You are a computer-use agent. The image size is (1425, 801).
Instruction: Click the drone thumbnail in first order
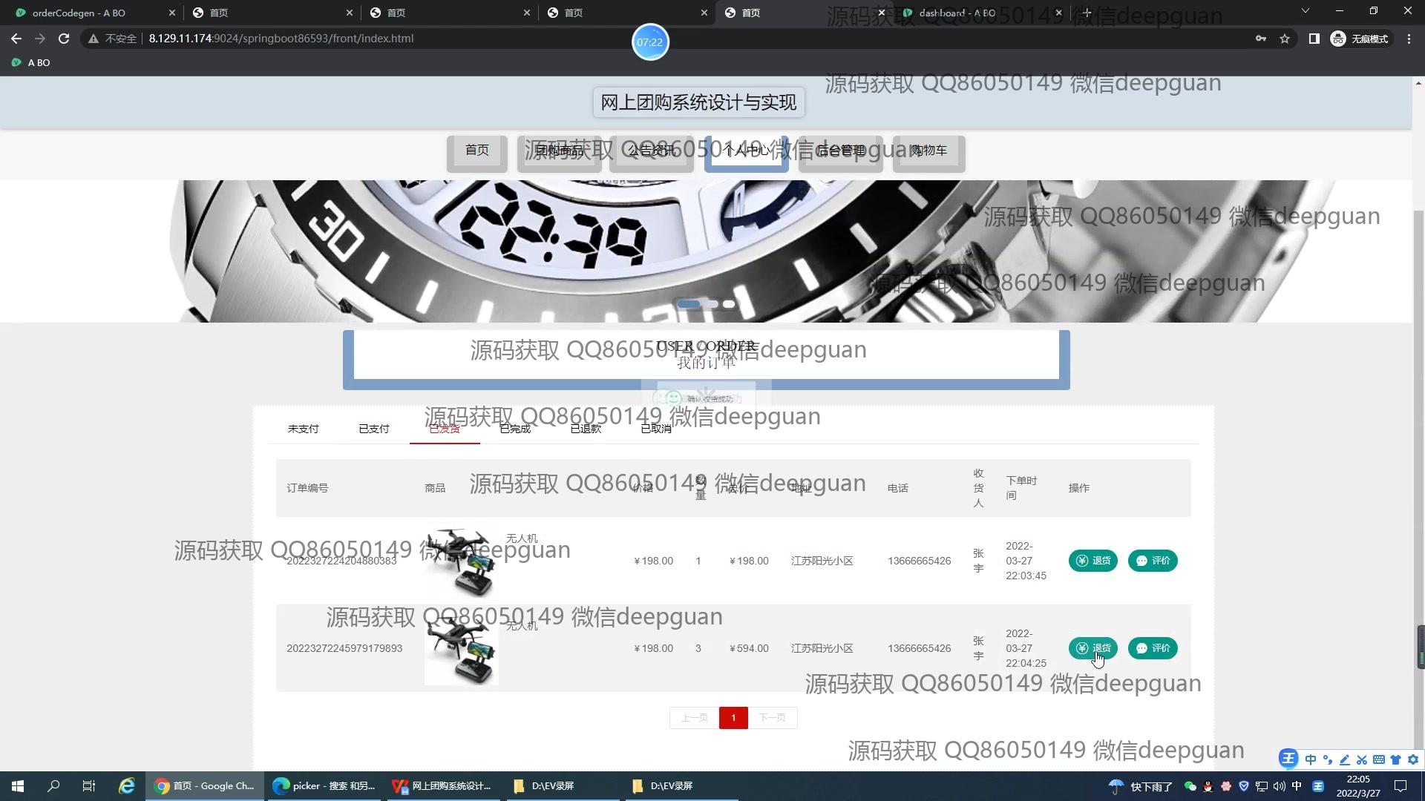(461, 561)
